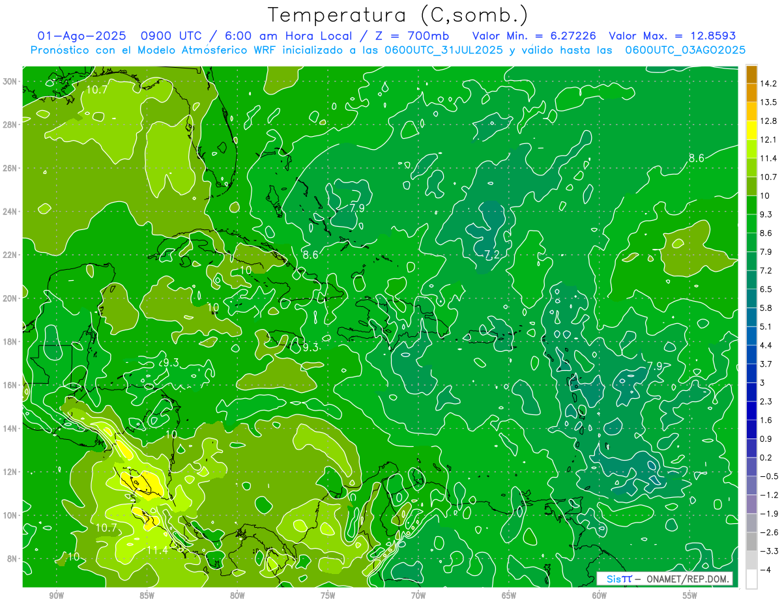Click the 6.5 colorbar tick label
The image size is (782, 604).
[767, 289]
